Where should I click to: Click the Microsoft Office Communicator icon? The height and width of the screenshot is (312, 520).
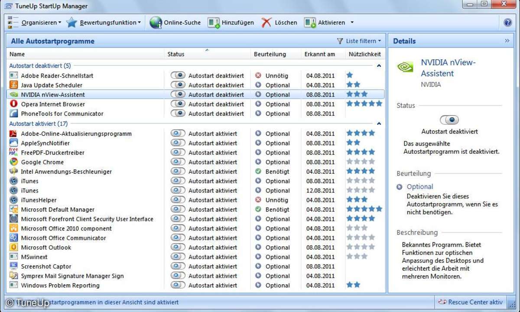coord(13,238)
